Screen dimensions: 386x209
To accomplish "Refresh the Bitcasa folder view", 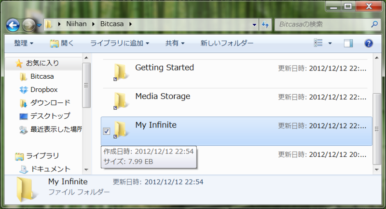I will pyautogui.click(x=265, y=24).
